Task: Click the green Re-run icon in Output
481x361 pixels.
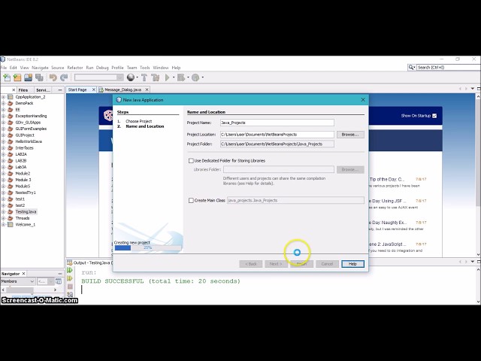Action: click(70, 271)
